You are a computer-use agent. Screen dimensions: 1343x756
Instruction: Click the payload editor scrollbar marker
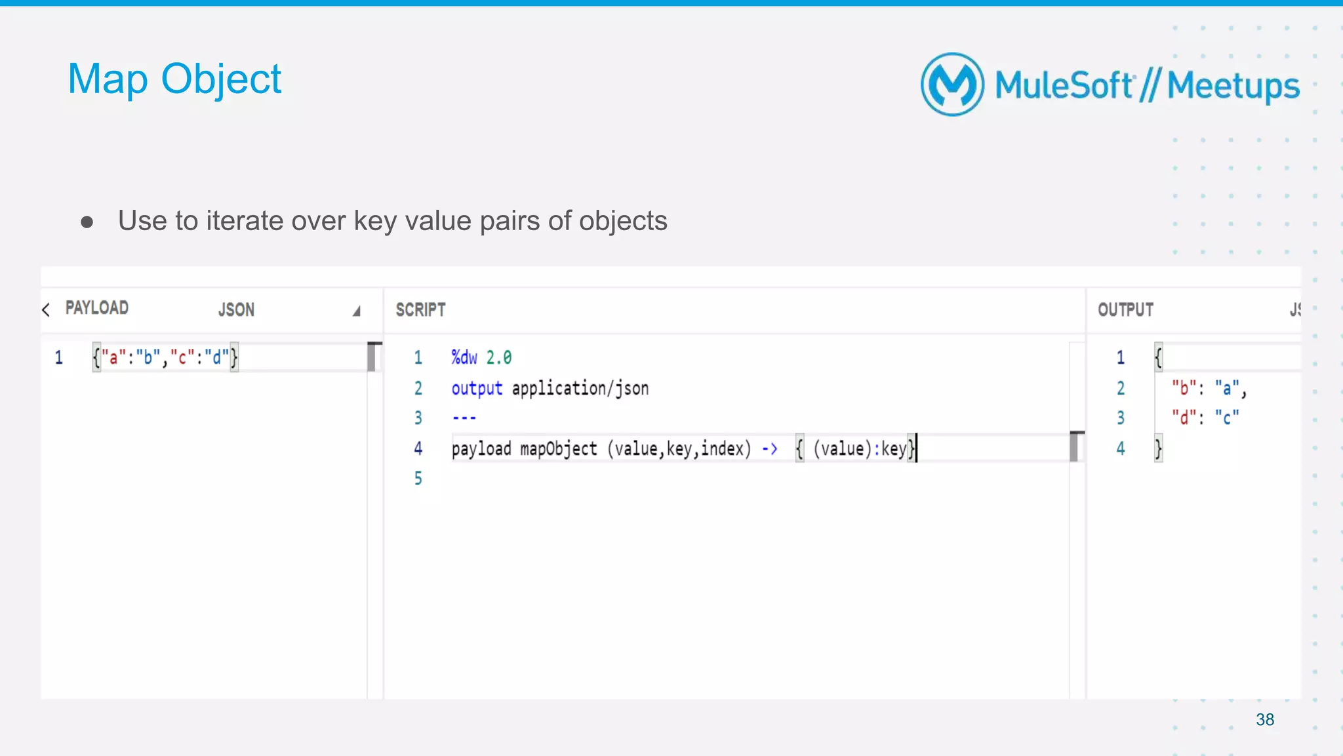373,357
